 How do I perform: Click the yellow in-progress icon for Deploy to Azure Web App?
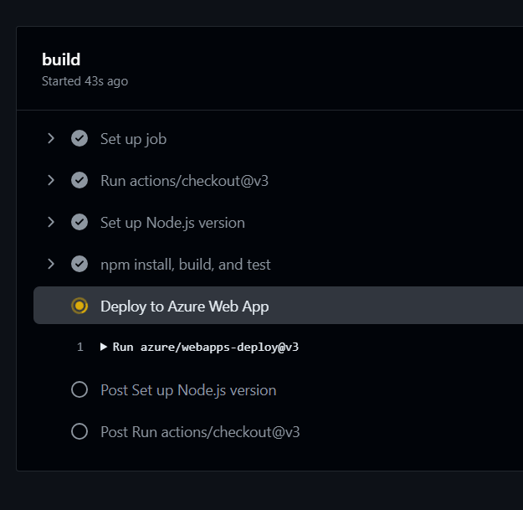pos(79,306)
